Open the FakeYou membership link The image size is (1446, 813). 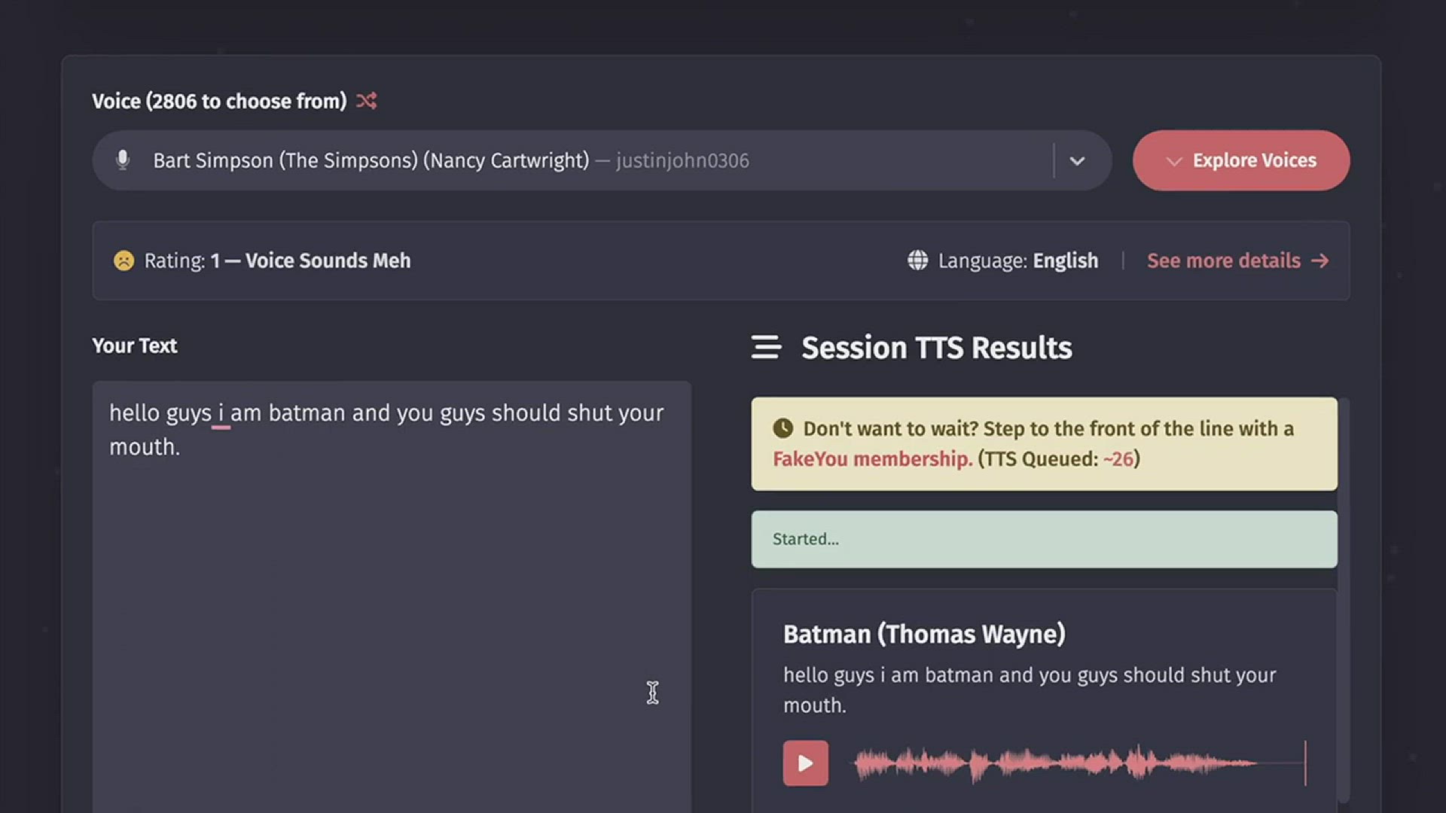[872, 458]
